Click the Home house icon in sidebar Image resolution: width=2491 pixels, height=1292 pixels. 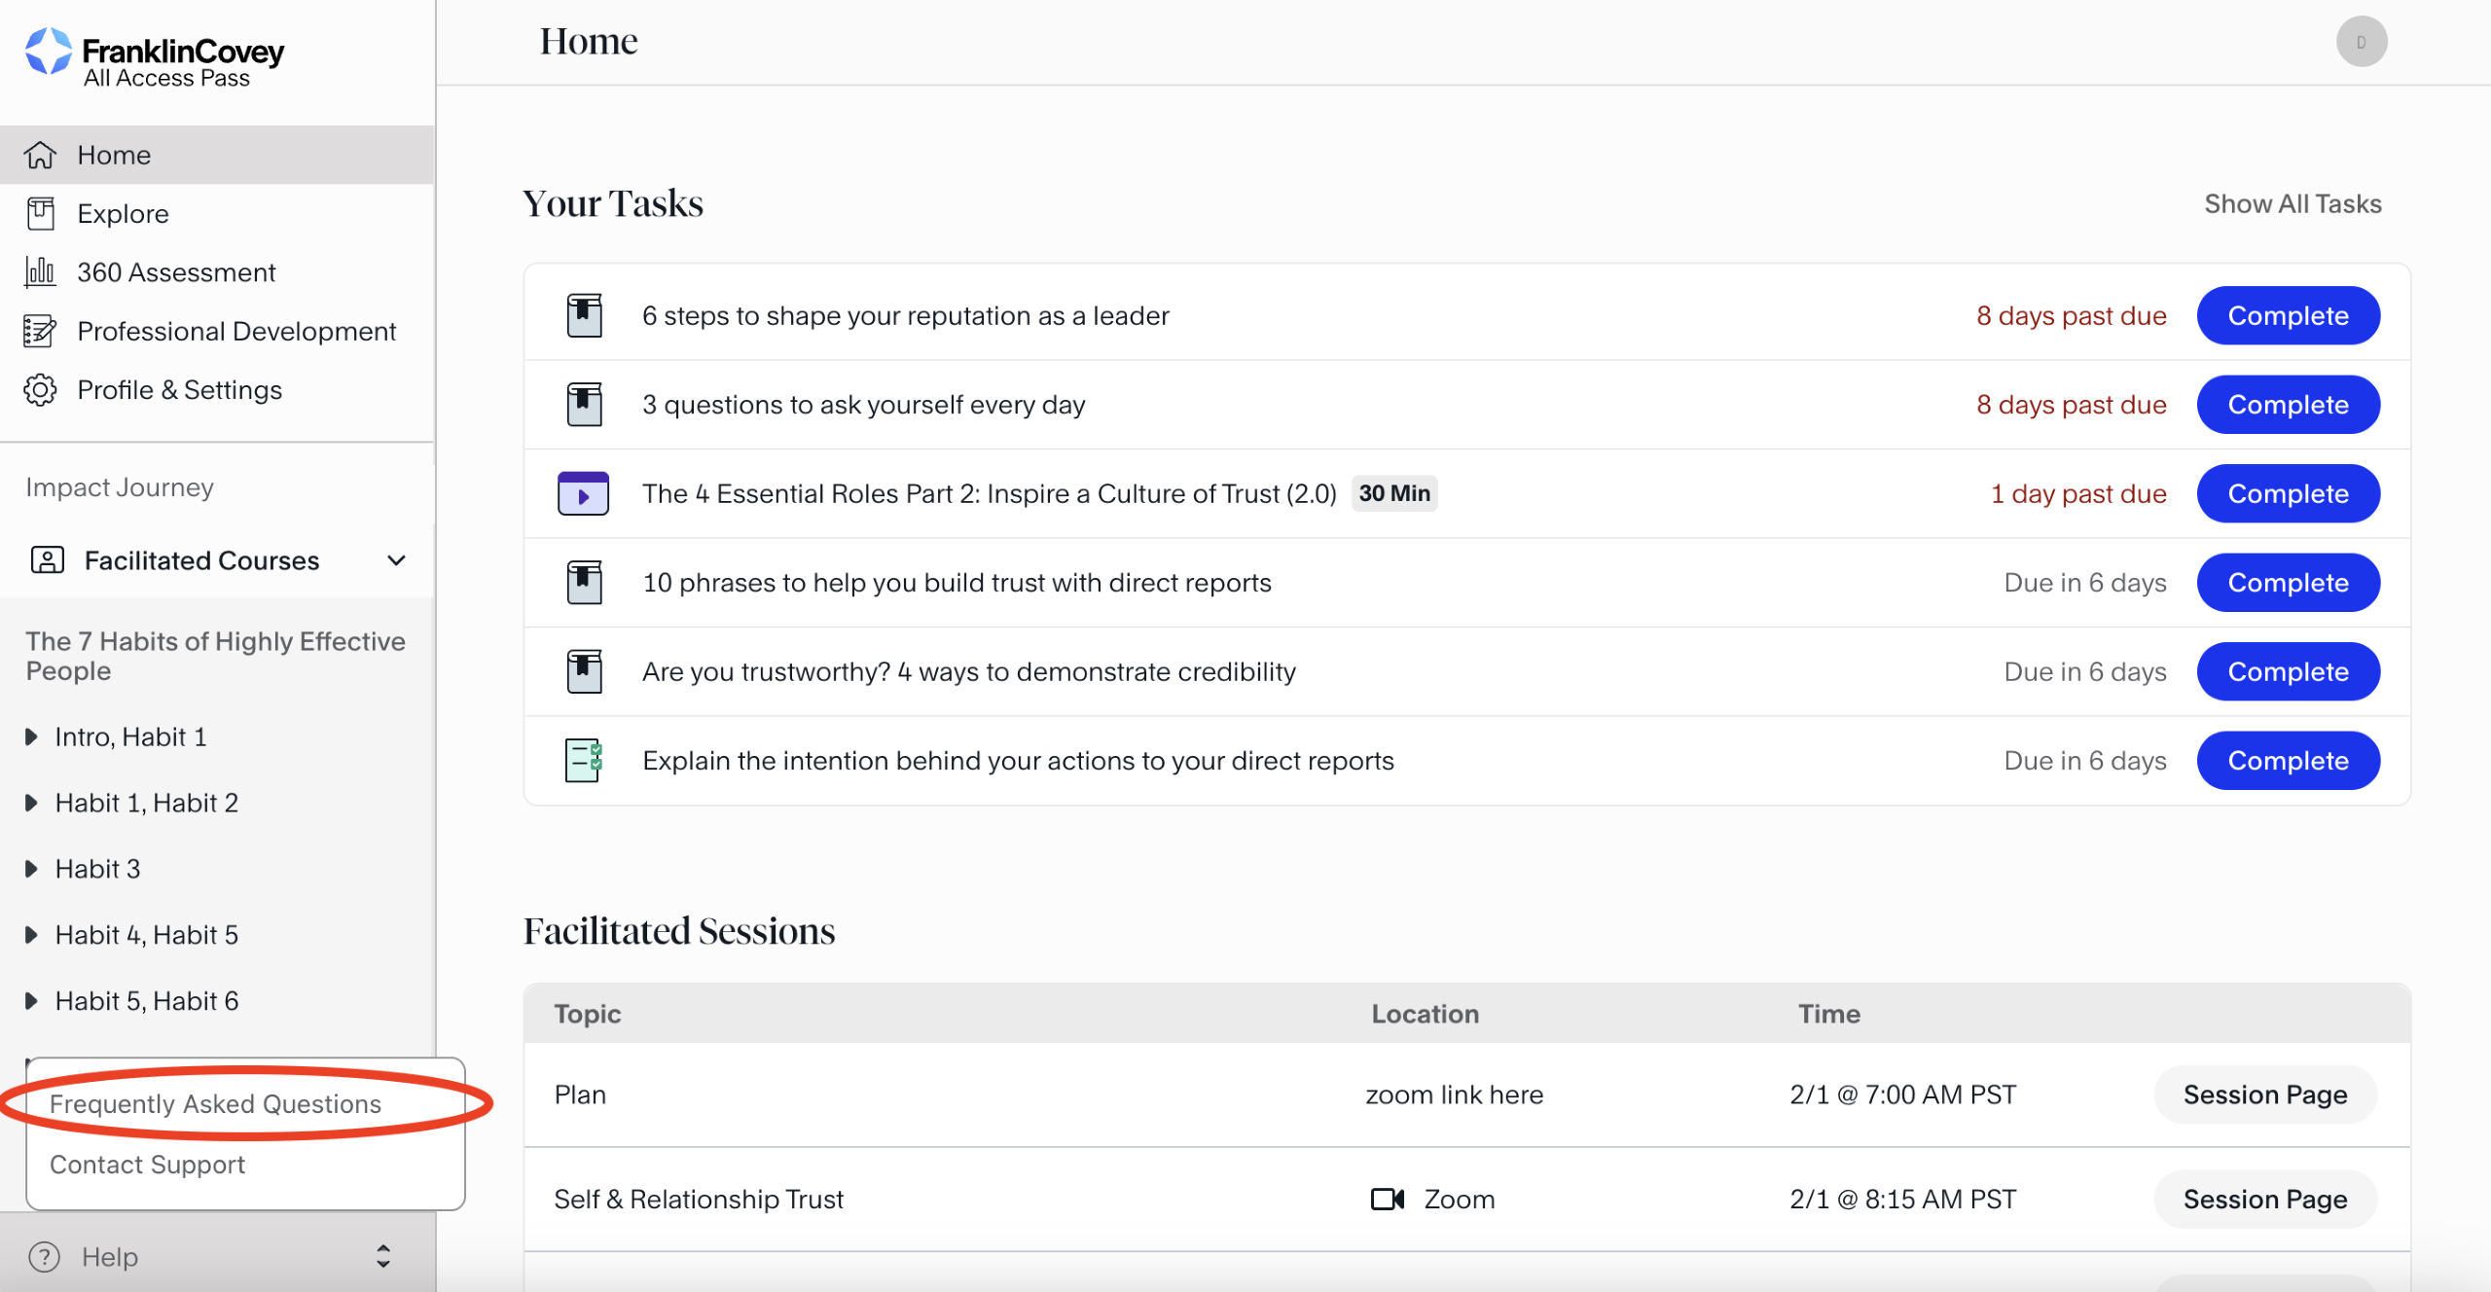point(40,155)
